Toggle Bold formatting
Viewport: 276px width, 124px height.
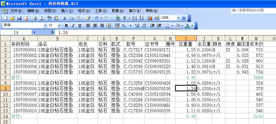click(66, 26)
